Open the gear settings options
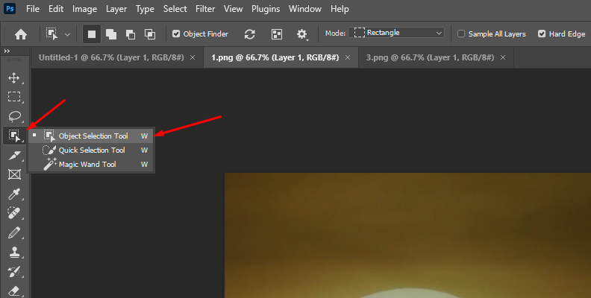Image resolution: width=591 pixels, height=298 pixels. pyautogui.click(x=302, y=34)
